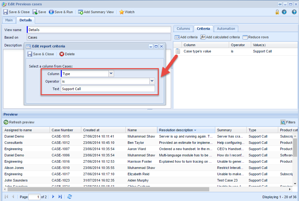299x201 pixels.
Task: Save & Close the Edit report criteria dialog
Action: pos(41,54)
